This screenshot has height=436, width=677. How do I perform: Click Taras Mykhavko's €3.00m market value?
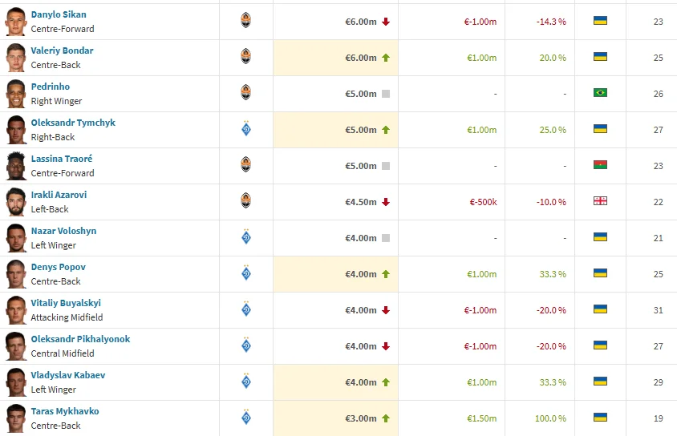(360, 418)
